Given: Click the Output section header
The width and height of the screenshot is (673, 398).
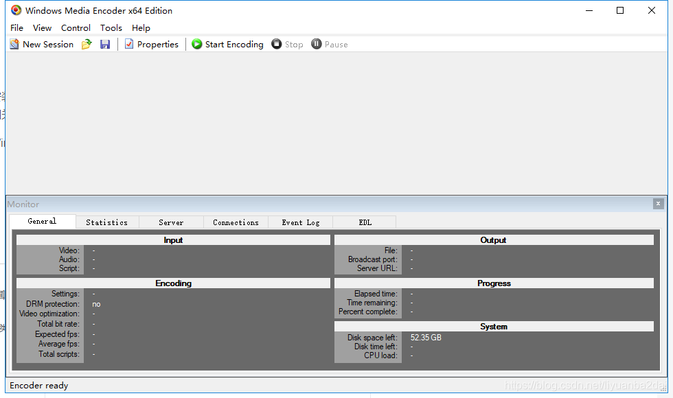Looking at the screenshot, I should (494, 239).
